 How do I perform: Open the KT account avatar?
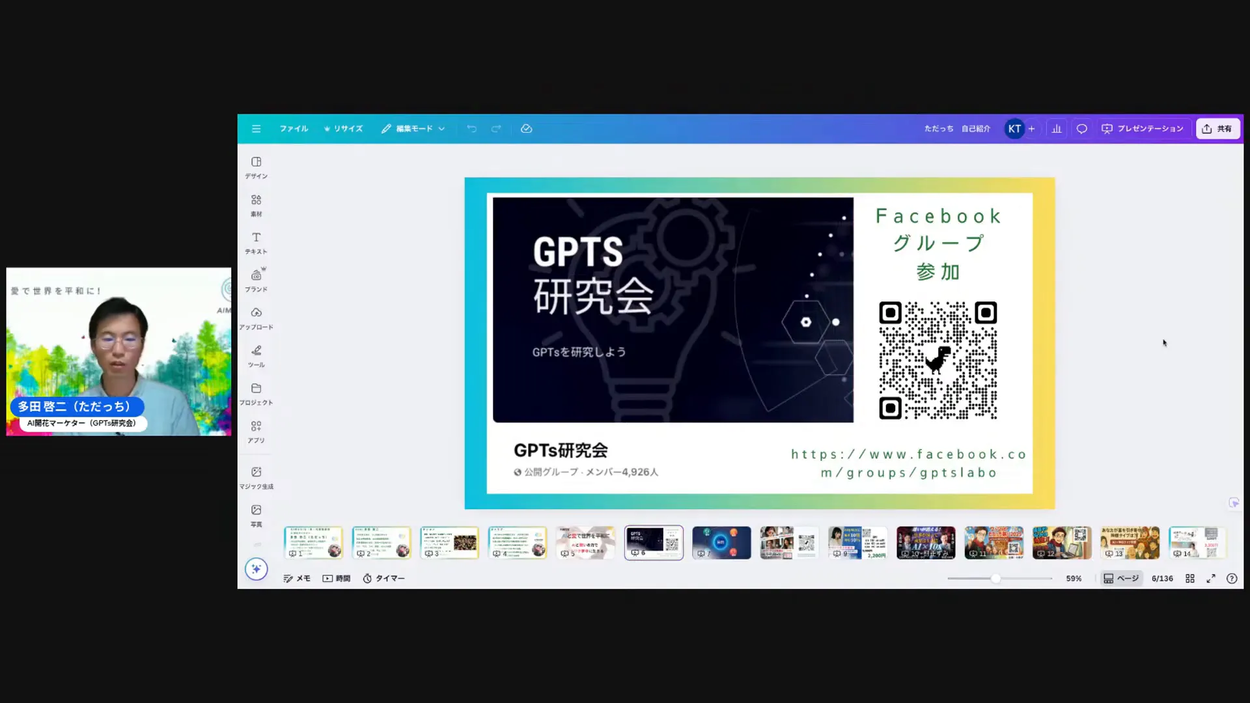tap(1014, 129)
